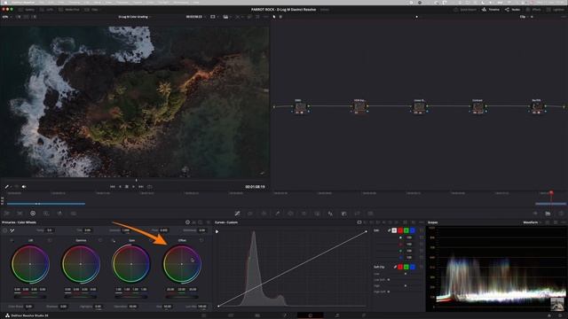Select the last node in graph

click(537, 106)
